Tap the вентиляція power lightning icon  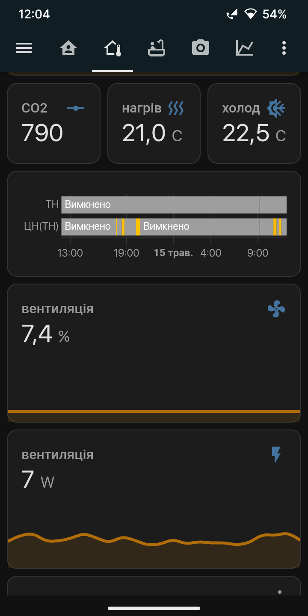[x=276, y=455]
